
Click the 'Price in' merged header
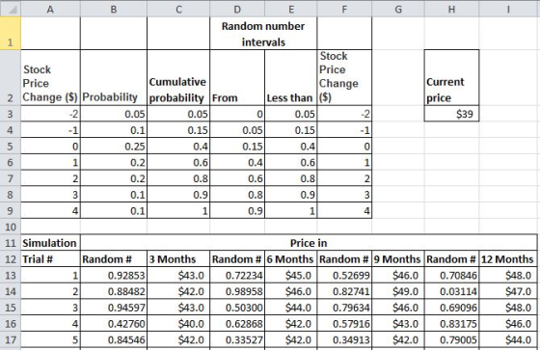309,243
